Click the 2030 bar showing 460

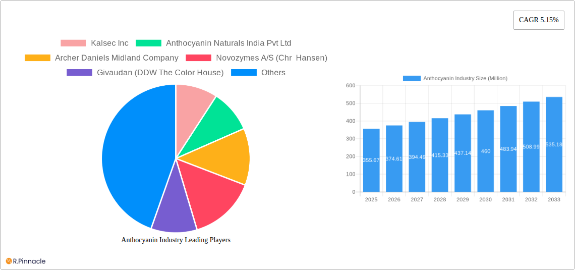[486, 151]
